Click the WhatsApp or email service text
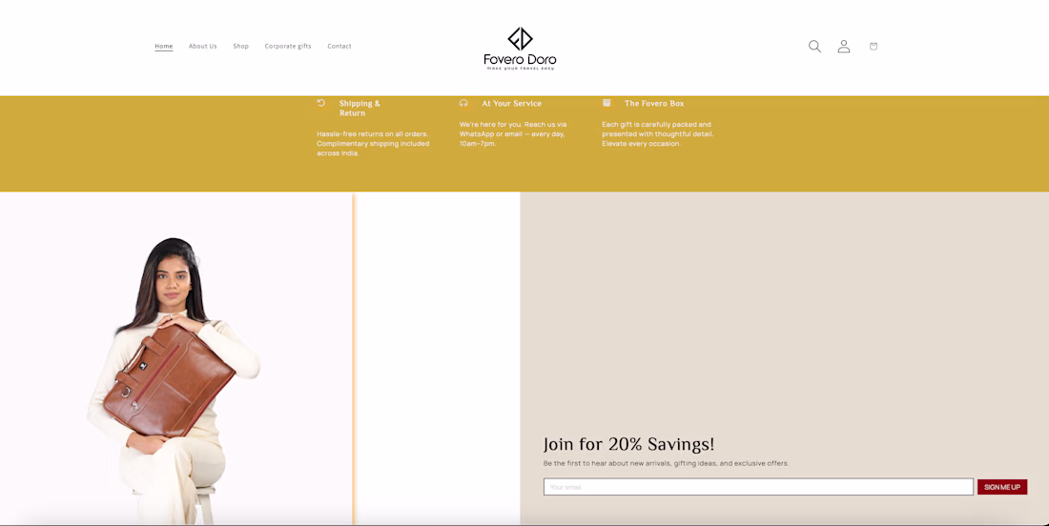The image size is (1049, 526). point(513,133)
